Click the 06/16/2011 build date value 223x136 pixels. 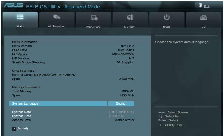[126, 50]
